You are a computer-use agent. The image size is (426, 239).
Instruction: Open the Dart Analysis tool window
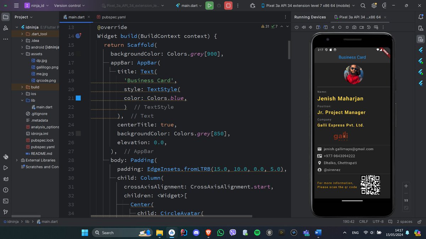click(x=5, y=157)
